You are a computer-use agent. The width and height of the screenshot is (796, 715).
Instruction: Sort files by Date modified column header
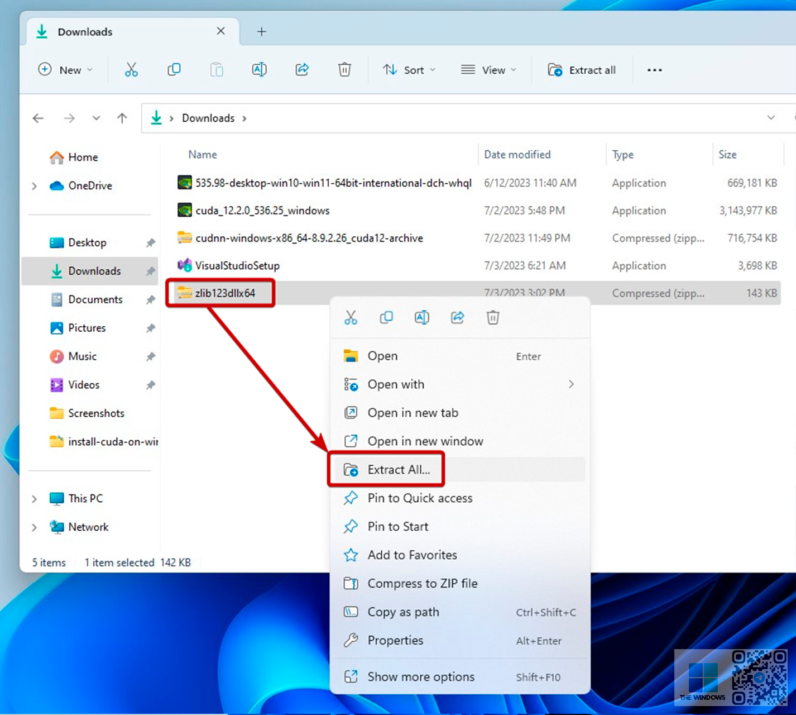click(517, 155)
